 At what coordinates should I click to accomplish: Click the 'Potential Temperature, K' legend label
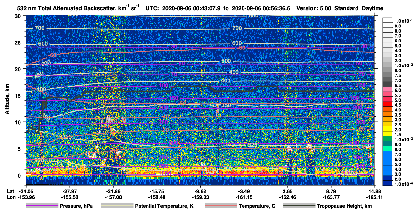pos(164,206)
